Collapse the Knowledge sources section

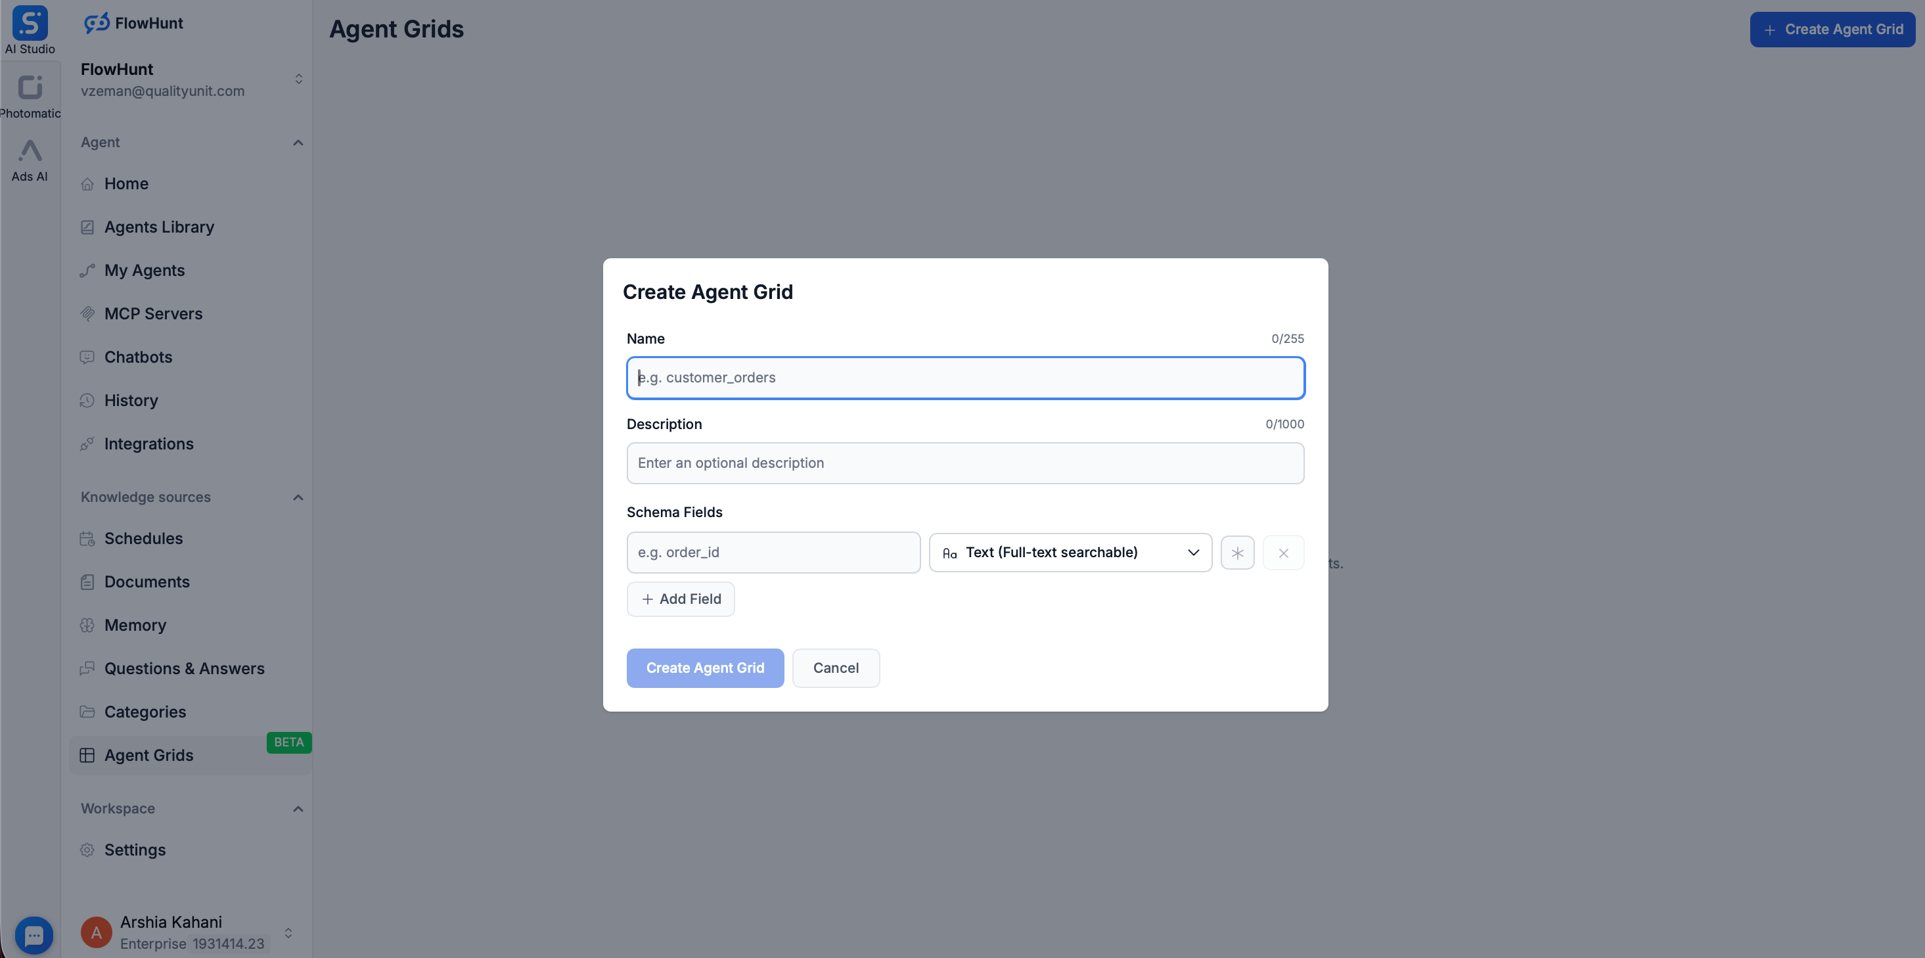(298, 497)
